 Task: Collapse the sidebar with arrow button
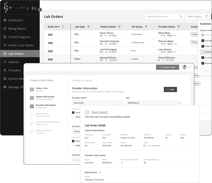40,10
